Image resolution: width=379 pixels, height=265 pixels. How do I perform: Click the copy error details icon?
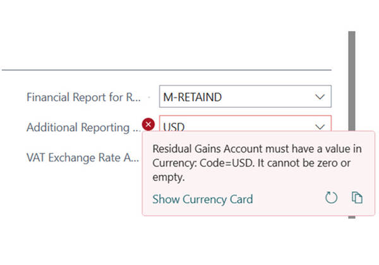(x=357, y=198)
